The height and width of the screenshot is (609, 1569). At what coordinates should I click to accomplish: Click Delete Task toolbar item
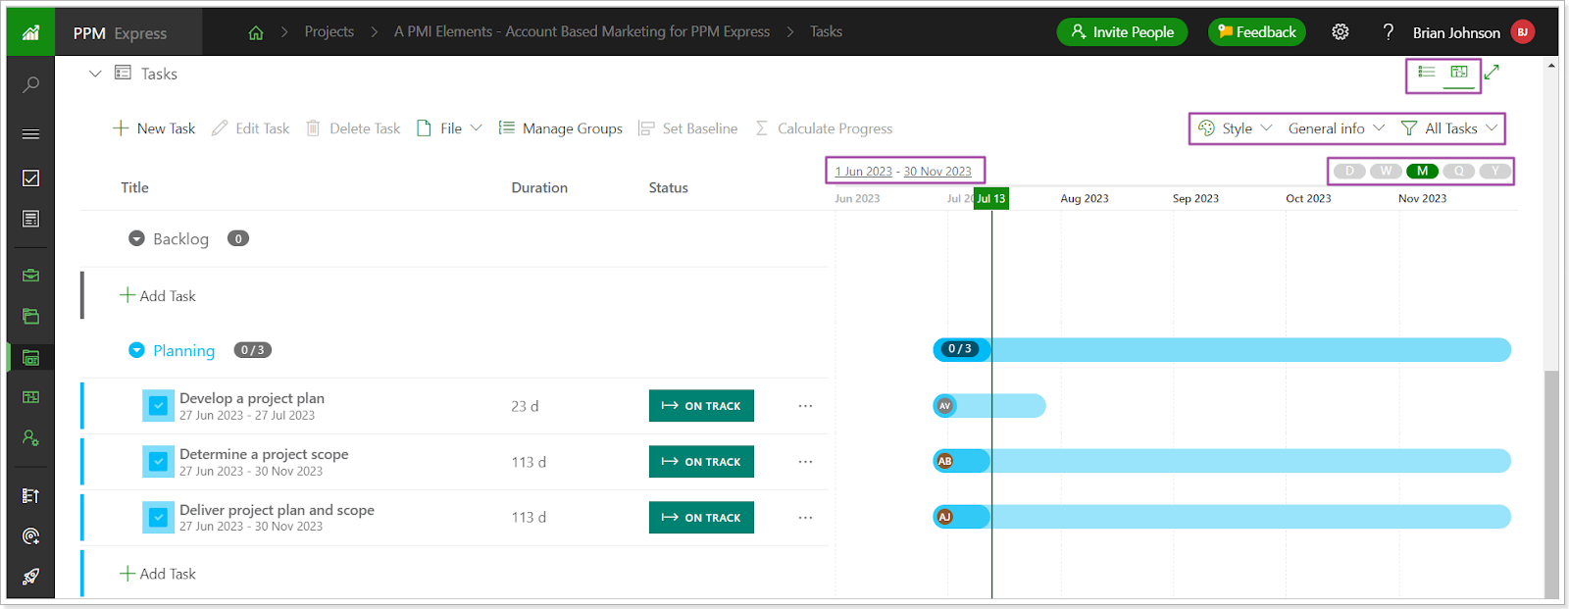pos(353,128)
